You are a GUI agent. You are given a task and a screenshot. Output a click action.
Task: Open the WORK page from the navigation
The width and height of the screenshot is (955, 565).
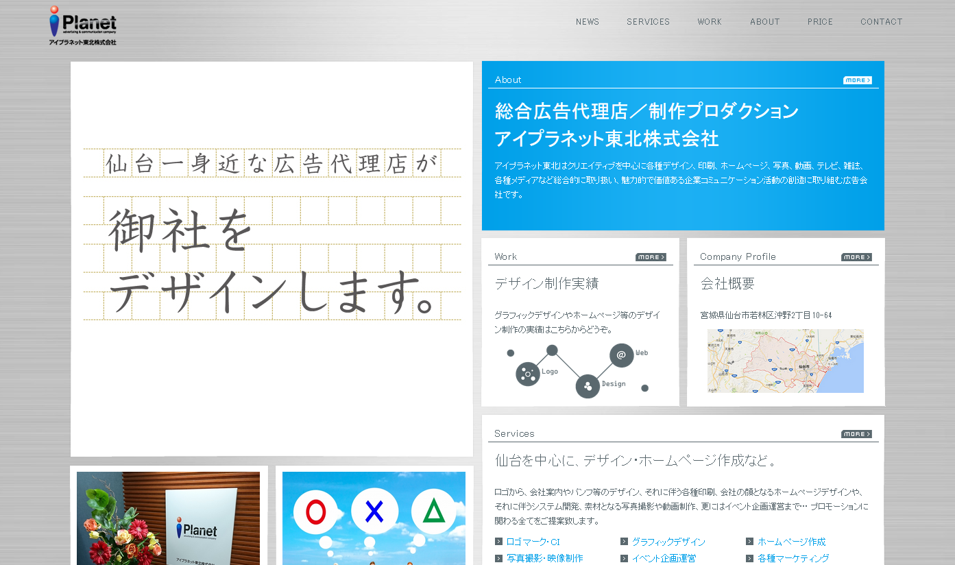tap(710, 21)
